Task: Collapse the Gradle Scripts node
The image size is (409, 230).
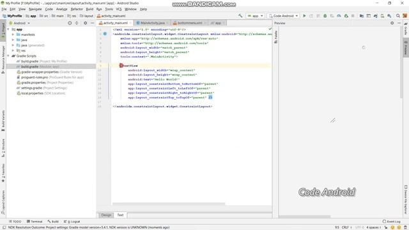Action: pos(8,56)
